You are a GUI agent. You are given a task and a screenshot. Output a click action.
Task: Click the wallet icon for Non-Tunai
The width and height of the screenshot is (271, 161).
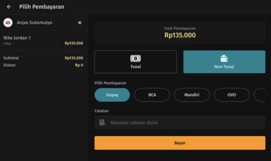click(x=224, y=58)
